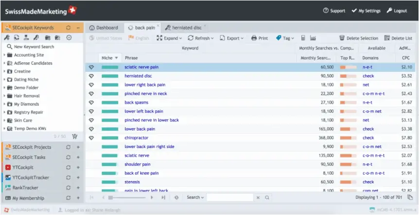Click the Support link in header
Image resolution: width=420 pixels, height=215 pixels.
[334, 11]
